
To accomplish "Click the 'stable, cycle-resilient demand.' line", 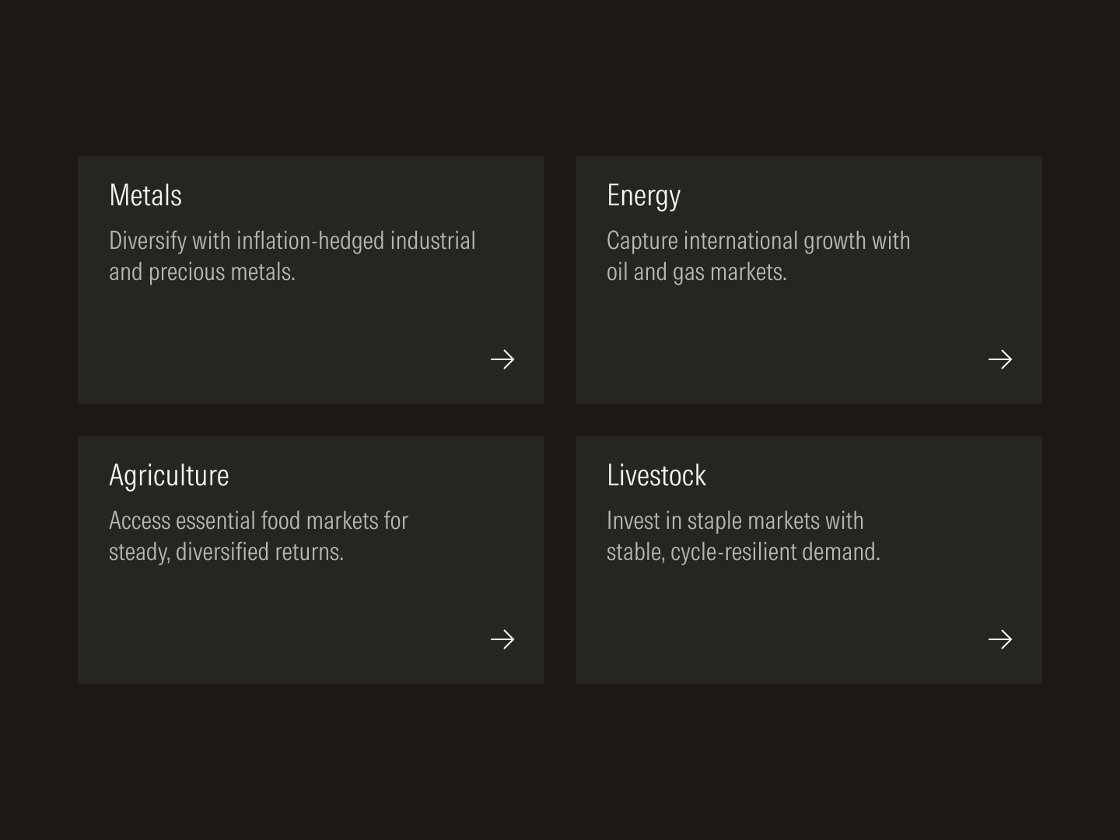I will click(744, 552).
